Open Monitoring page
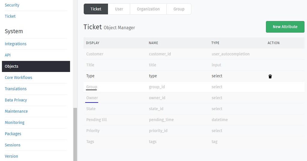 click(14, 123)
